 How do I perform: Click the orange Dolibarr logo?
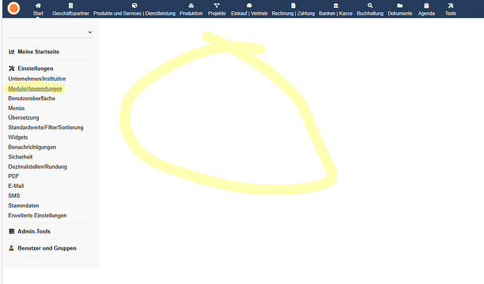click(13, 8)
